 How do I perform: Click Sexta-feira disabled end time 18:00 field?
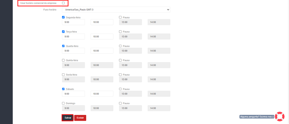coord(102,79)
